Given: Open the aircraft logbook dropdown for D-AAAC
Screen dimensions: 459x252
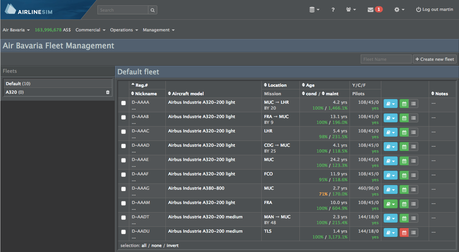Looking at the screenshot, I should 390,132.
